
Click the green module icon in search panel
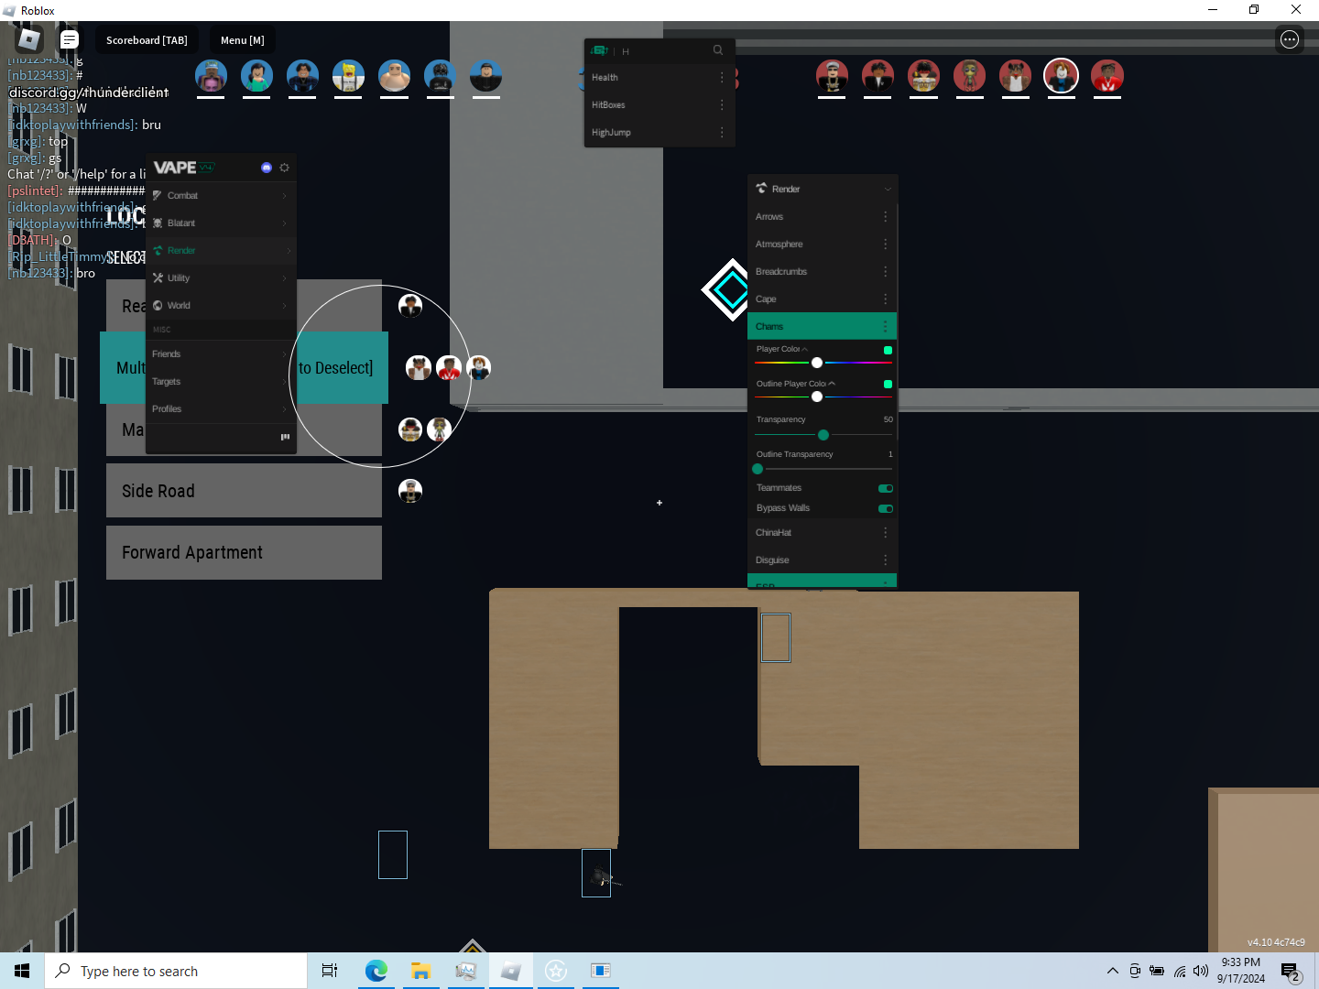pyautogui.click(x=600, y=50)
